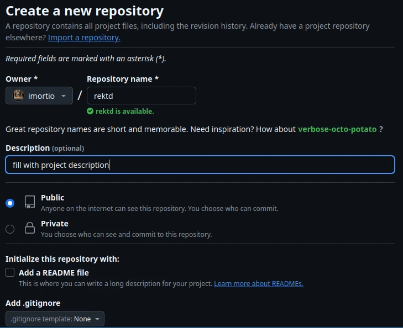Click the 'Initialize this repository with:' heading
The width and height of the screenshot is (403, 328).
[62, 259]
